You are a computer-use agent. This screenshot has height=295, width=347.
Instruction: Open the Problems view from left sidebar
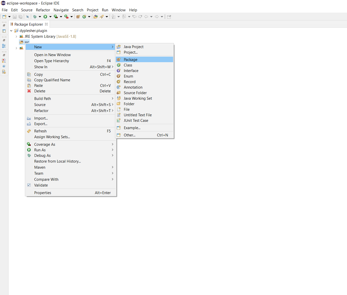point(4,61)
